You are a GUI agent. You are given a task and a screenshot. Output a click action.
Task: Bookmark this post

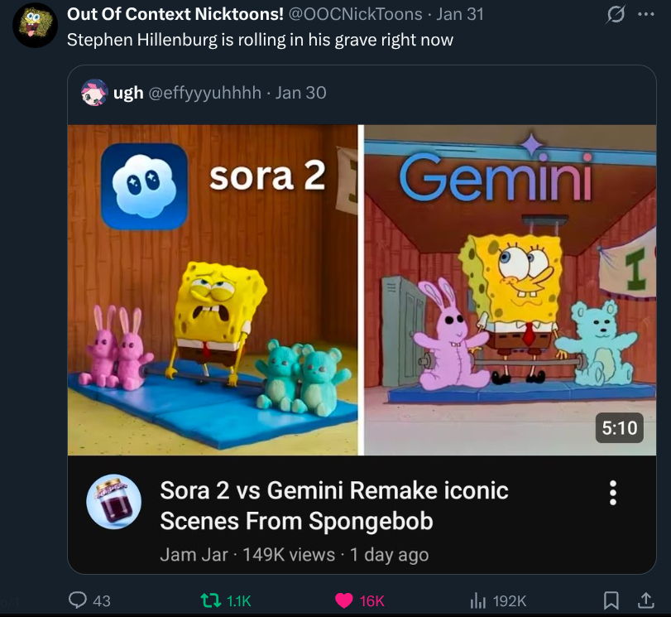click(x=611, y=600)
